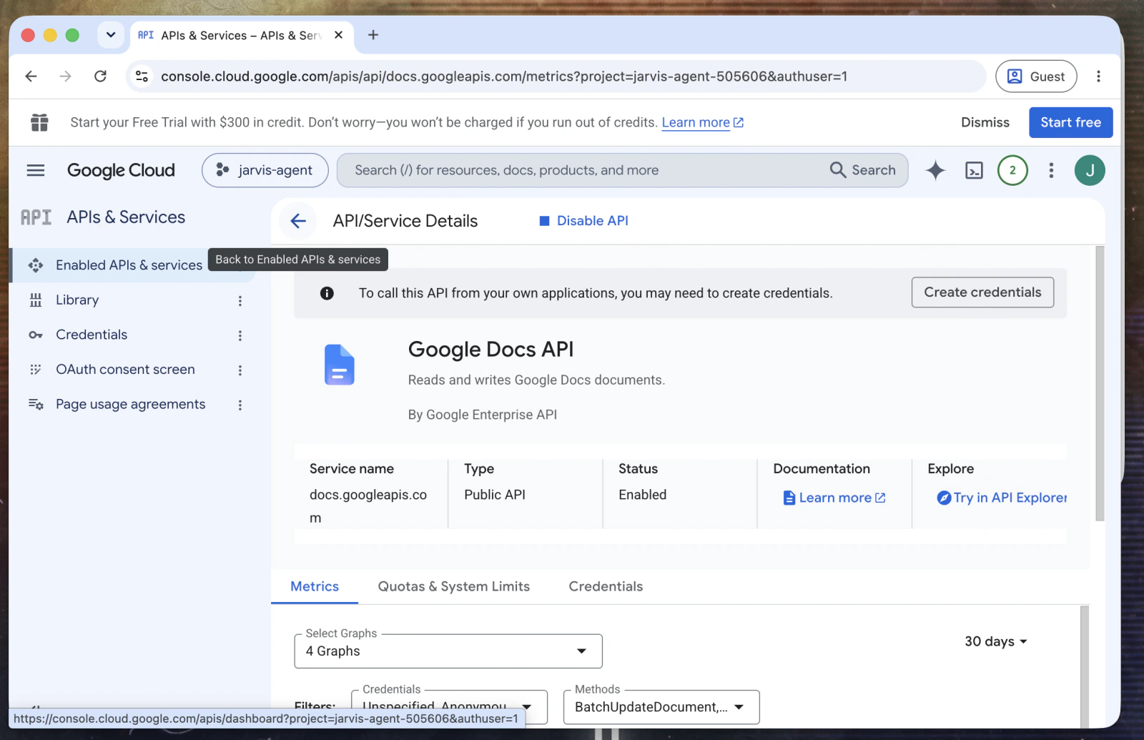The image size is (1144, 740).
Task: Click the 'Public API' type value
Action: tap(495, 495)
